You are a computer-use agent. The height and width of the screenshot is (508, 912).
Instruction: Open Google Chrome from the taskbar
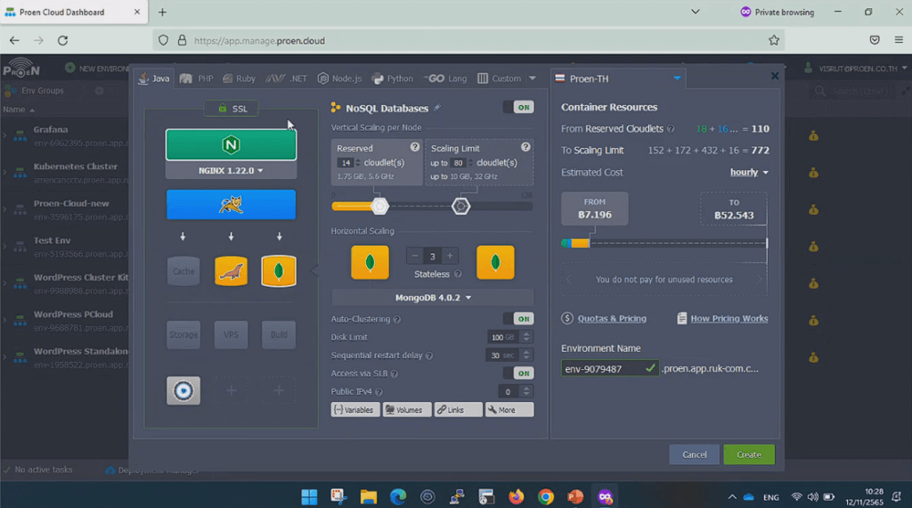point(546,496)
